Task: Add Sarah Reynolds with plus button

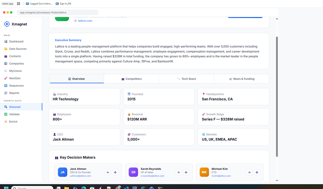Action: (x=186, y=172)
